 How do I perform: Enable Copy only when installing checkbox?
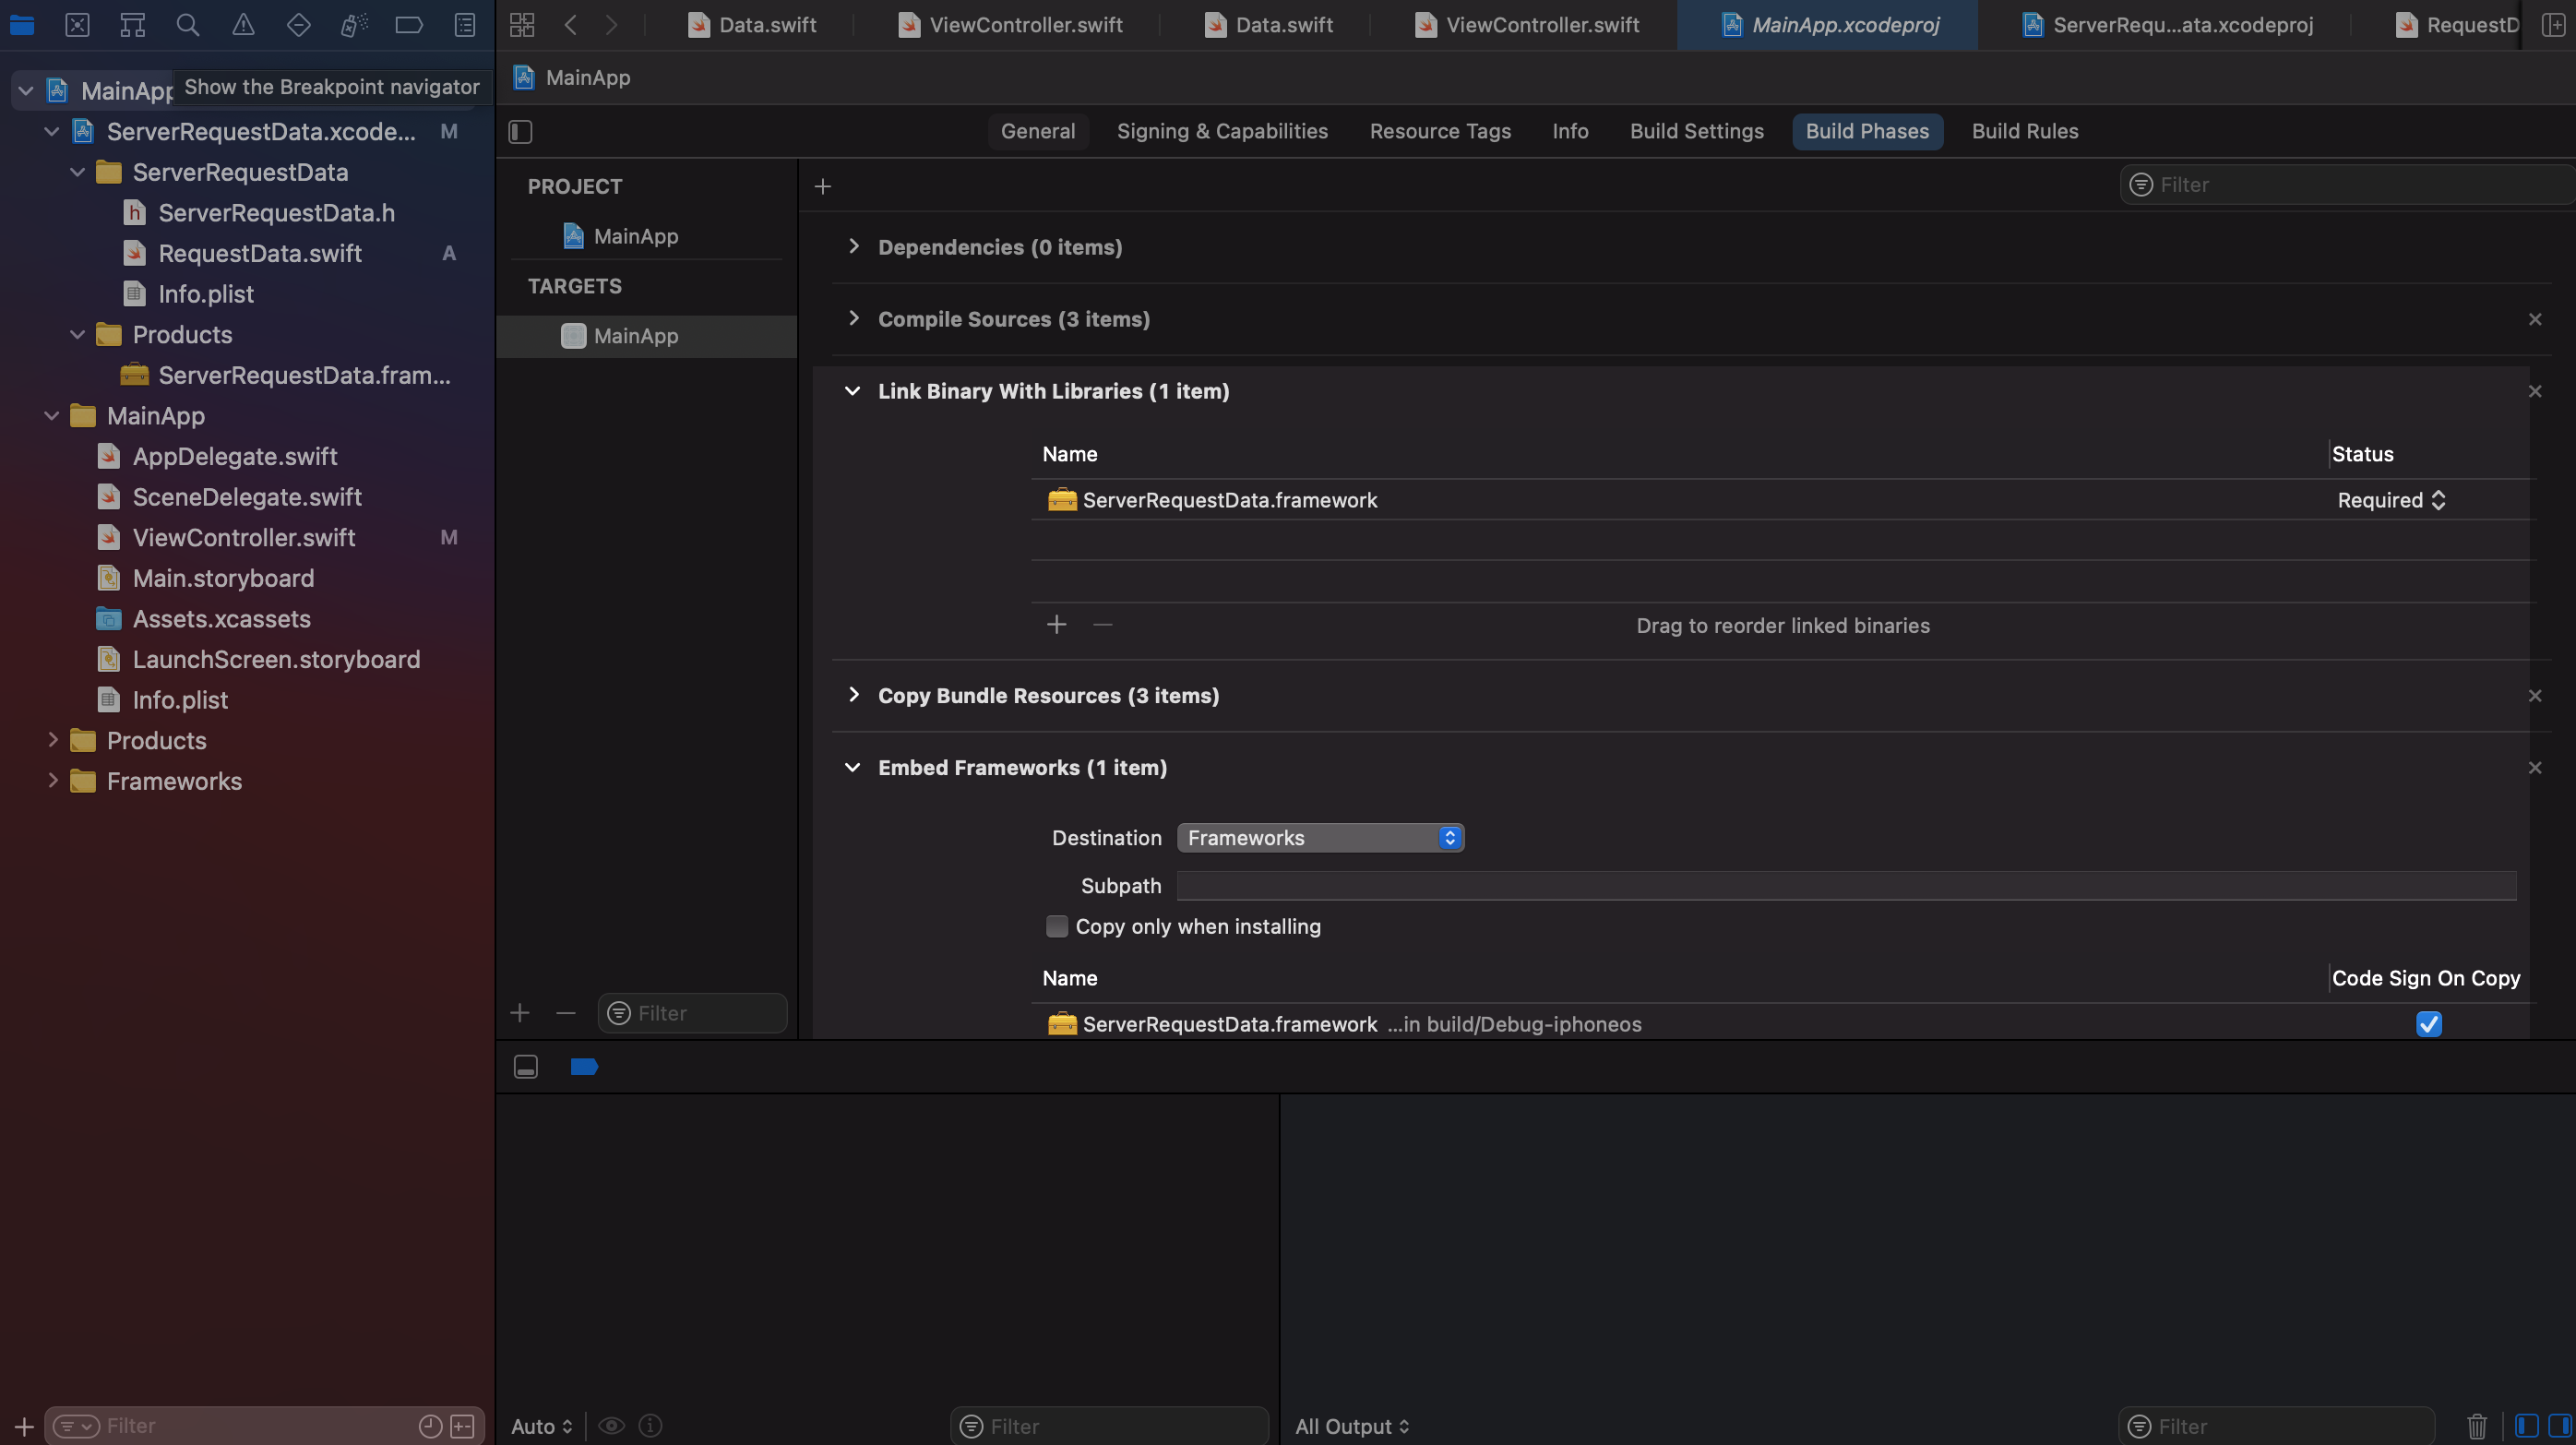click(x=1057, y=926)
